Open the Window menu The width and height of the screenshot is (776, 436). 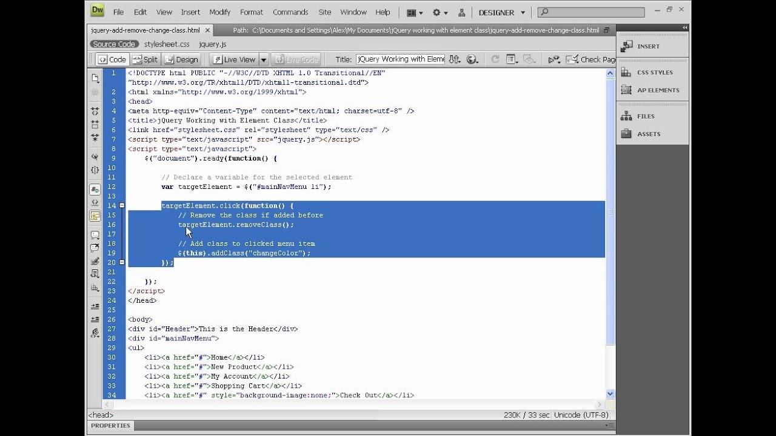pos(353,12)
